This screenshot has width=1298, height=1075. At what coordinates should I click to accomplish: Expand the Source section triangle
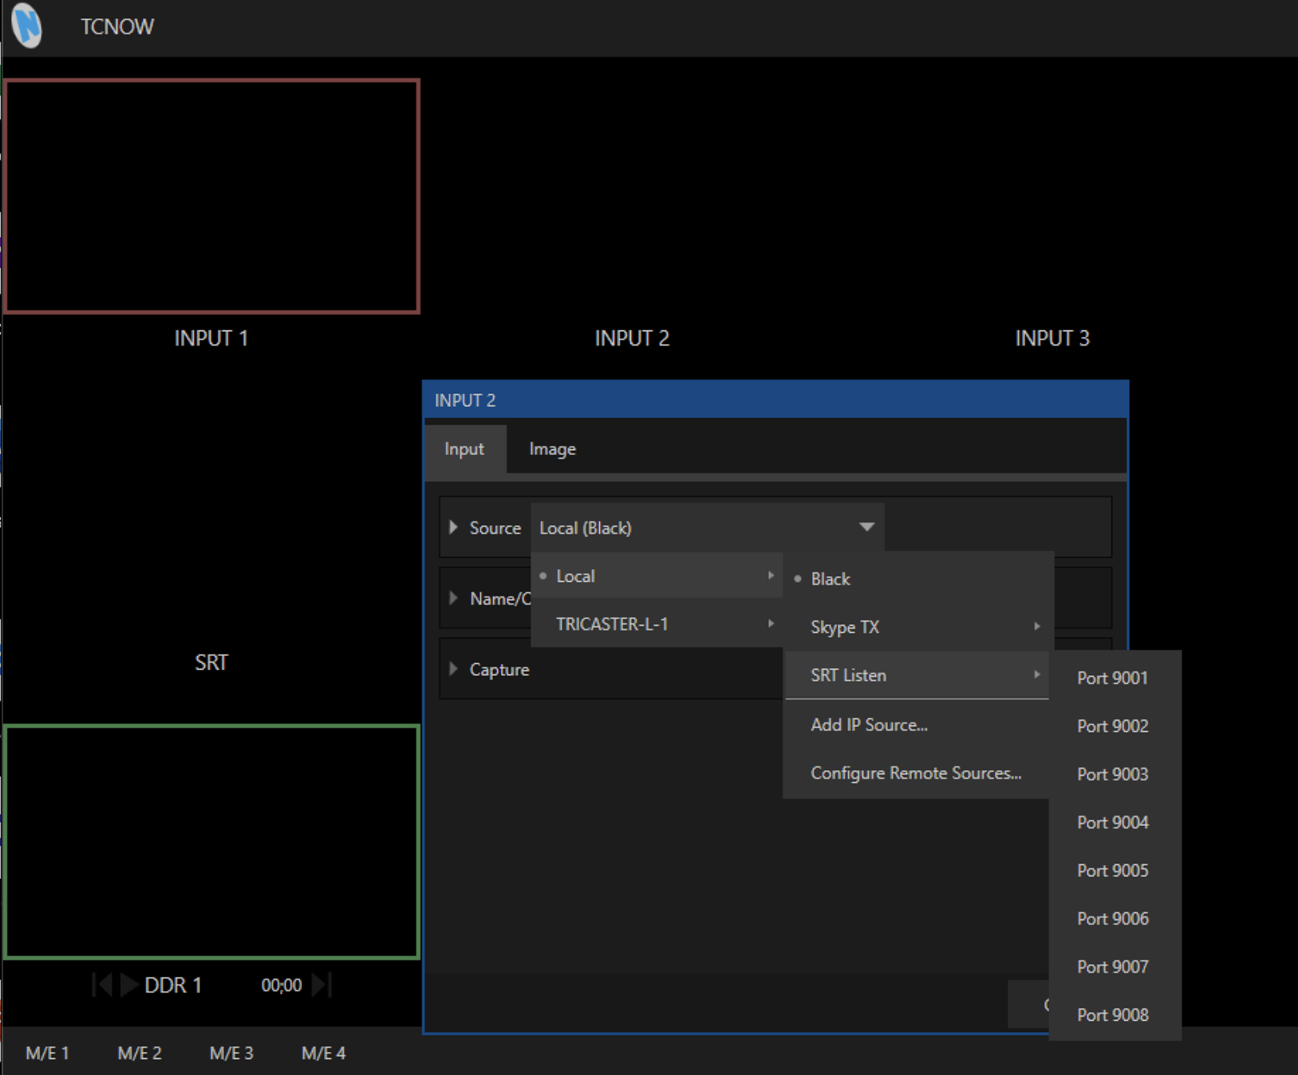[454, 528]
